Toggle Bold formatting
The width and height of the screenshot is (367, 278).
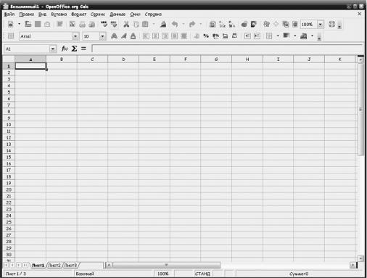coord(114,36)
